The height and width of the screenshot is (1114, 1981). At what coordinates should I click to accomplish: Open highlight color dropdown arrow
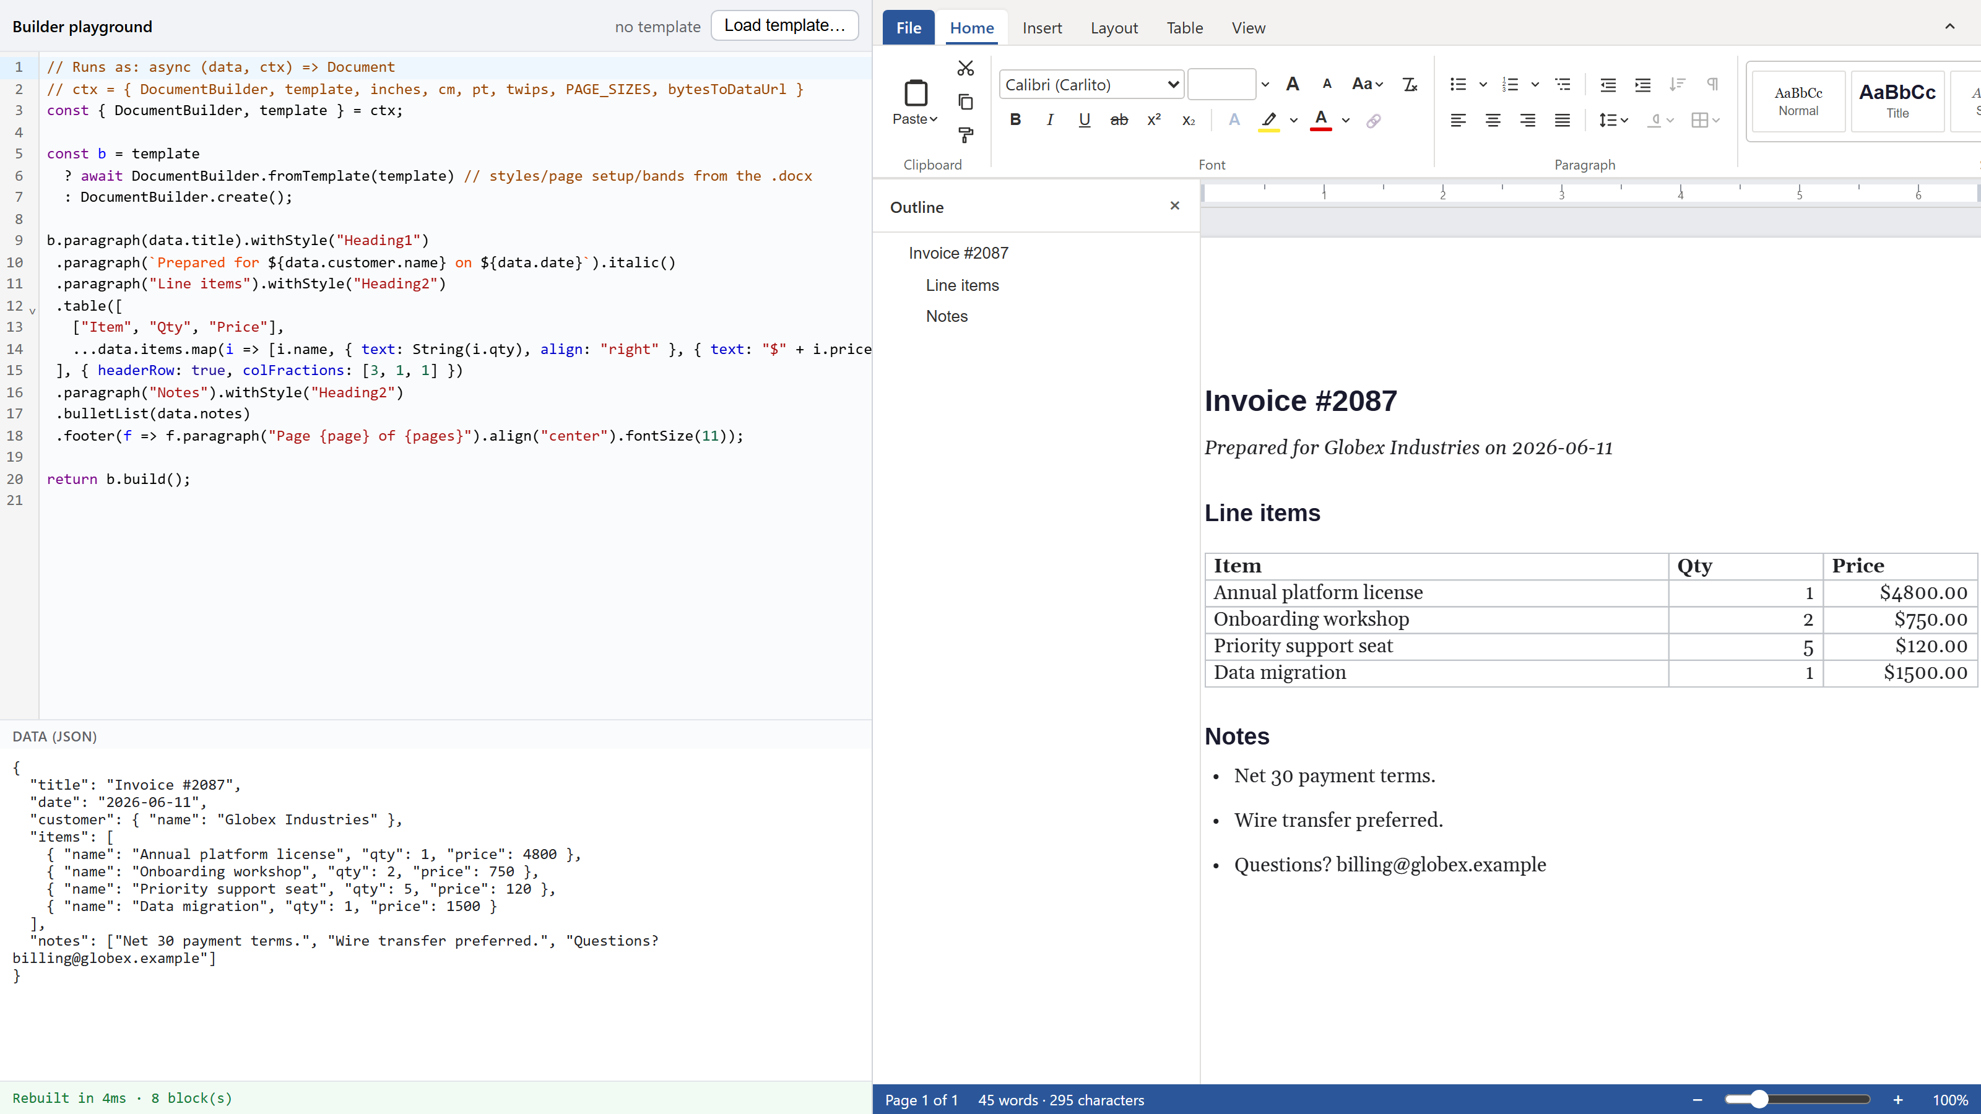tap(1293, 120)
